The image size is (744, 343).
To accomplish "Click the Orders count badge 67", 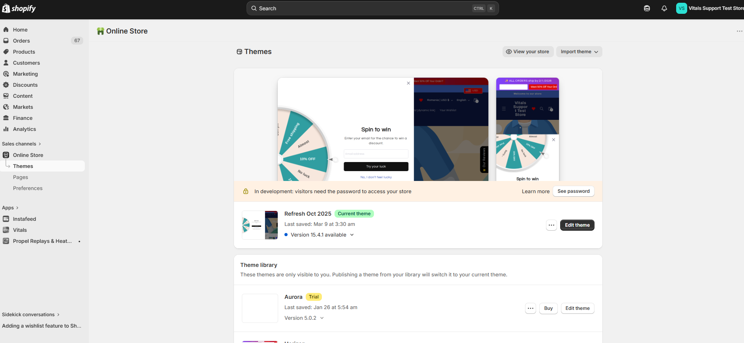I will [77, 41].
